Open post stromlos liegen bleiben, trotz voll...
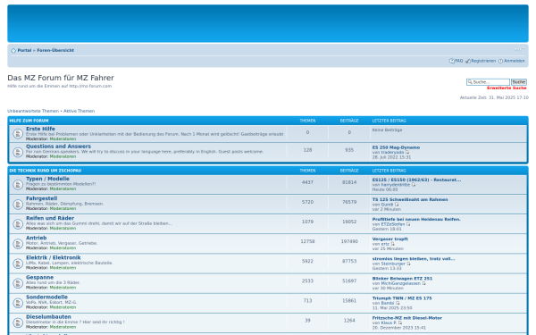The width and height of the screenshot is (536, 335). click(414, 259)
